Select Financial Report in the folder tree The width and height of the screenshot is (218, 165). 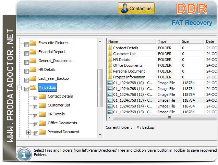pyautogui.click(x=52, y=52)
